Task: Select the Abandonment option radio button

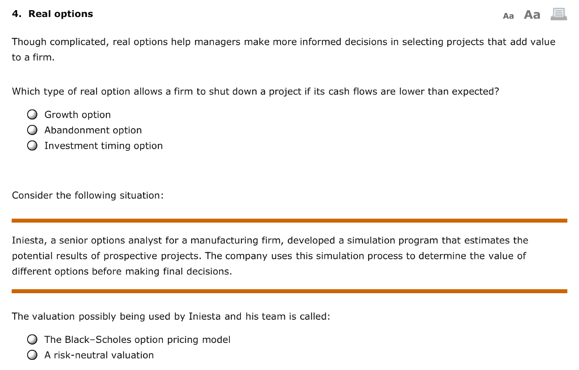Action: pyautogui.click(x=32, y=130)
